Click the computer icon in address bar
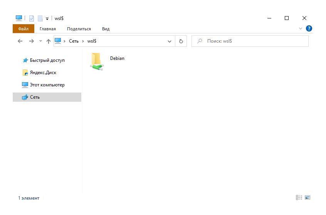 click(x=58, y=41)
